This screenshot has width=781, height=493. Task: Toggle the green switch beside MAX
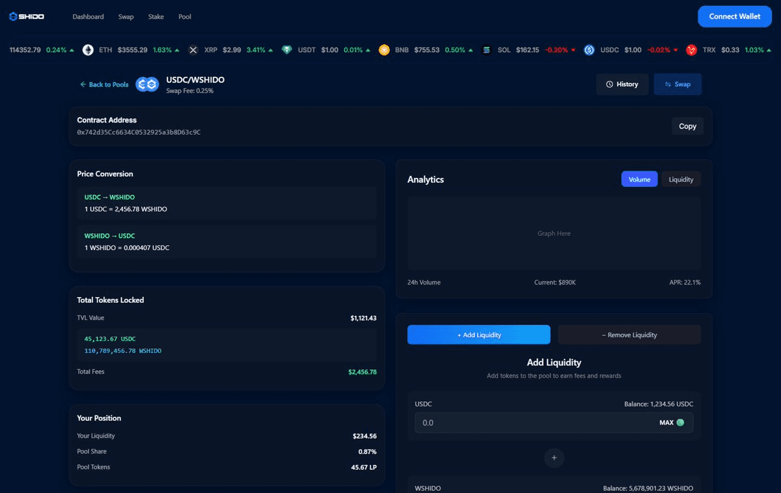[681, 422]
